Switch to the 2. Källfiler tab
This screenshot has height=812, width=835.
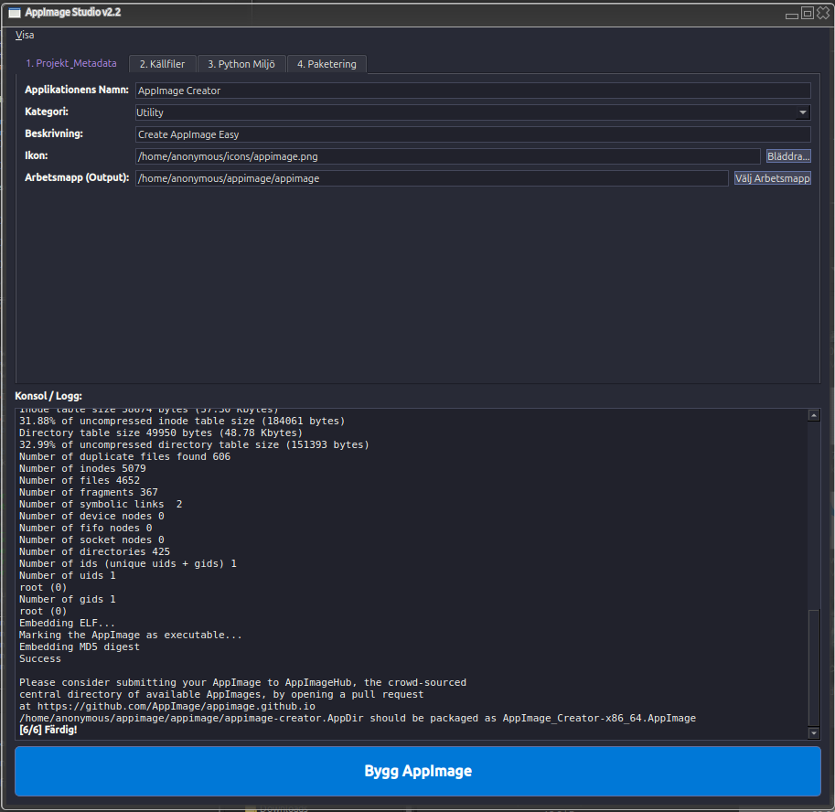point(163,64)
